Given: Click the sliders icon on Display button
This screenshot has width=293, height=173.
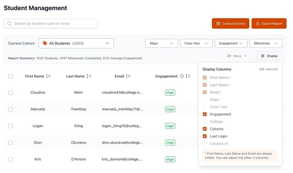Looking at the screenshot, I should (263, 56).
